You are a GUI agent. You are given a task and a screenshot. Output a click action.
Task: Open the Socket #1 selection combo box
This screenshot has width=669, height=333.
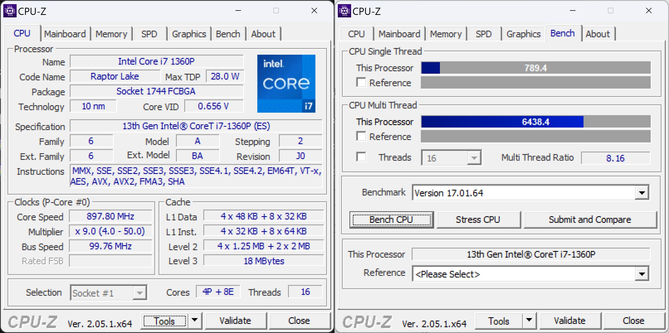pos(108,293)
